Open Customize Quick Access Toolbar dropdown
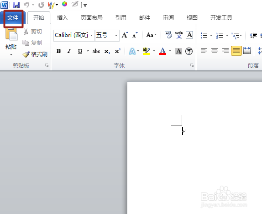 (x=85, y=5)
